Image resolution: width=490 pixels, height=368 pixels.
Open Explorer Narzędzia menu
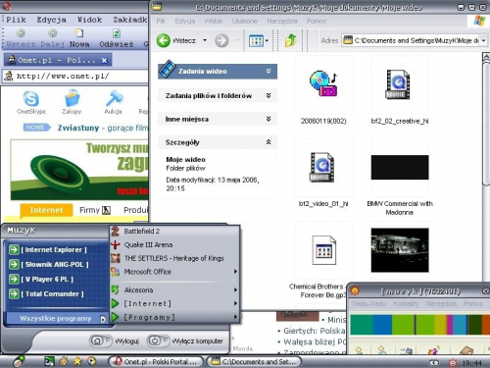click(x=282, y=21)
